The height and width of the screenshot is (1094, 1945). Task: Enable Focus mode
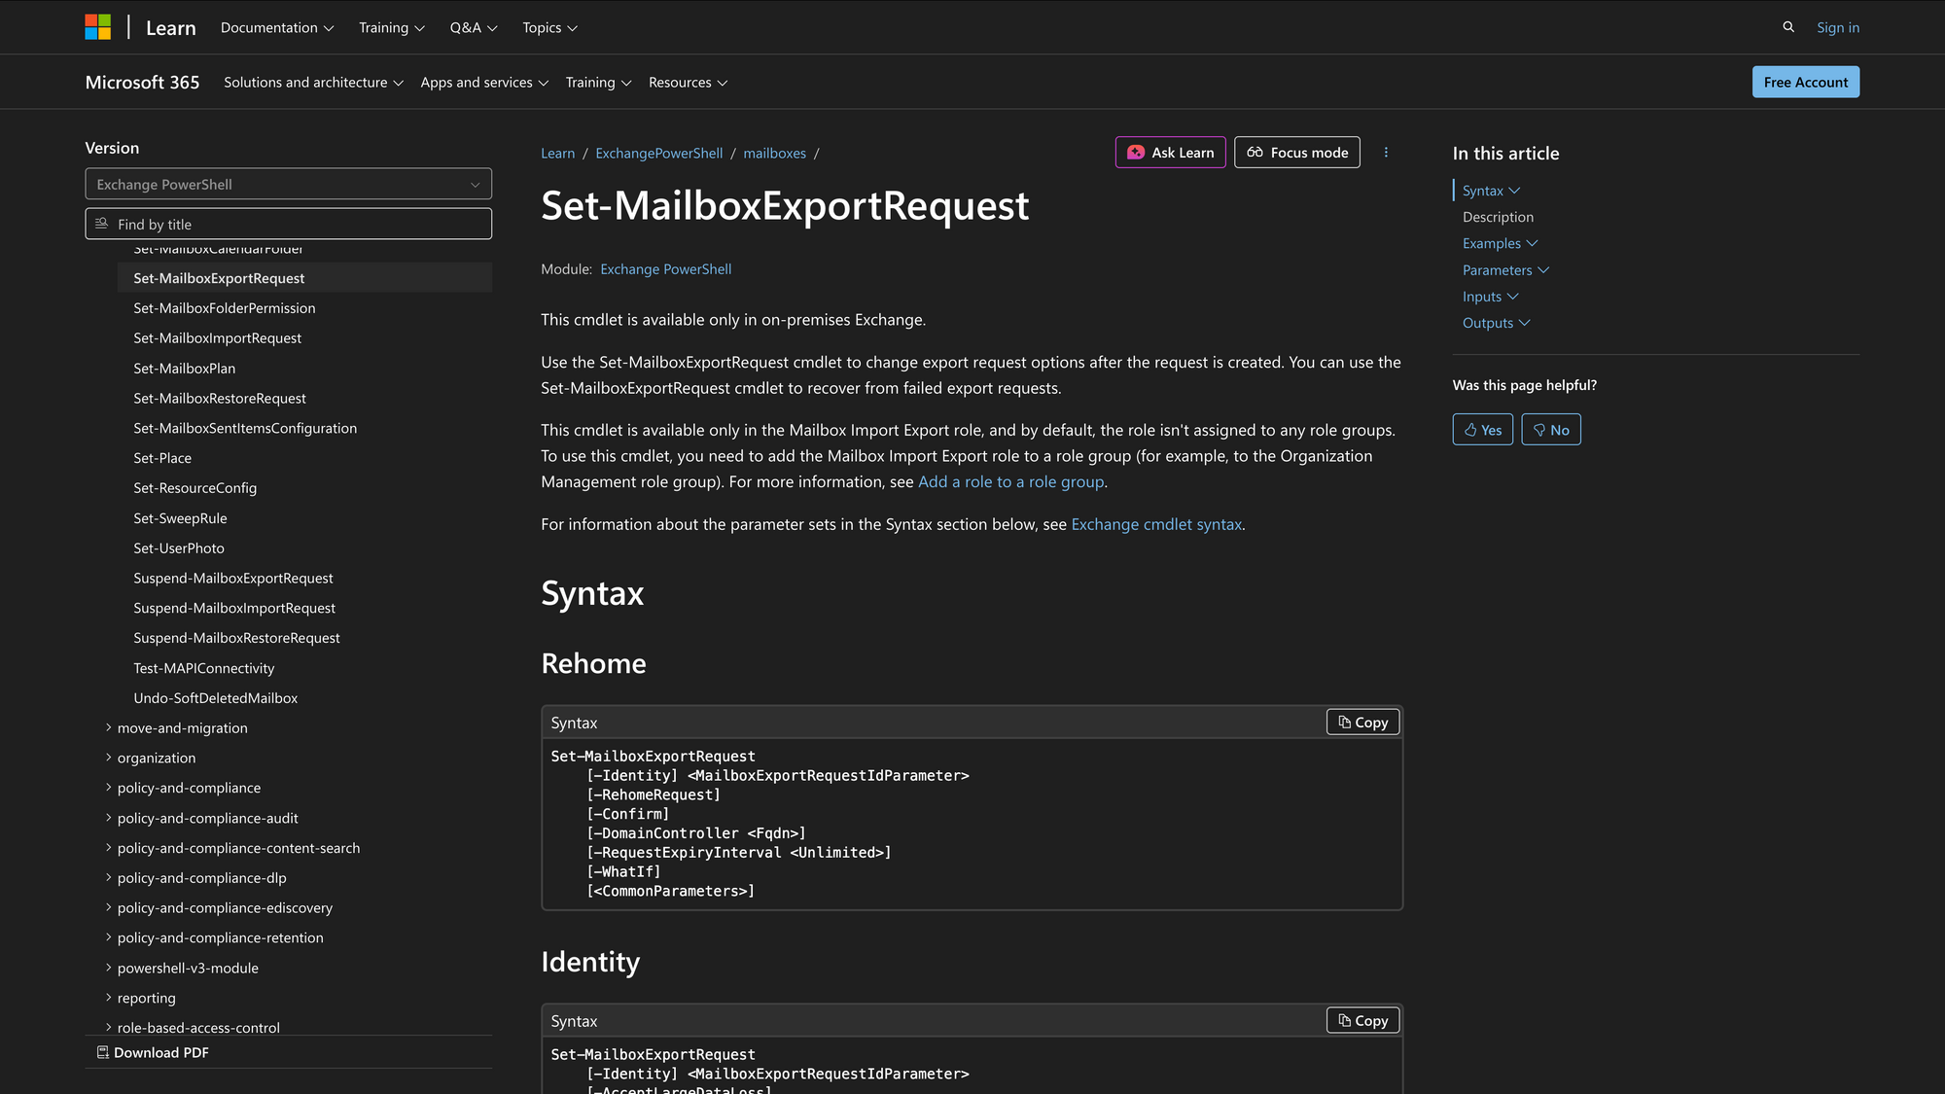click(x=1296, y=152)
